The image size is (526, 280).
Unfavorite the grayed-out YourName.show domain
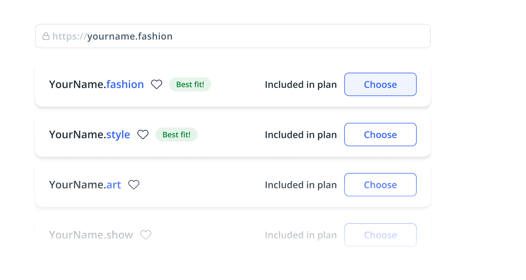pos(146,234)
